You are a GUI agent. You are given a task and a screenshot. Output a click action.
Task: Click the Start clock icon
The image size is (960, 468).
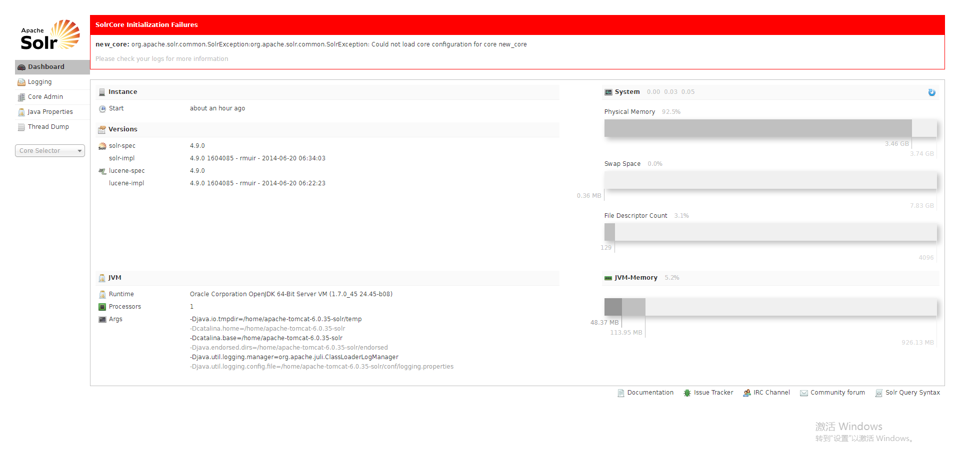tap(102, 108)
